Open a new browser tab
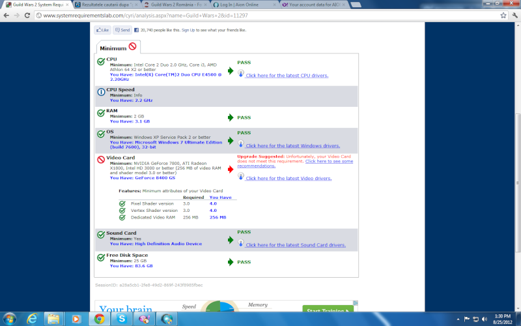The height and width of the screenshot is (326, 521). click(x=356, y=5)
